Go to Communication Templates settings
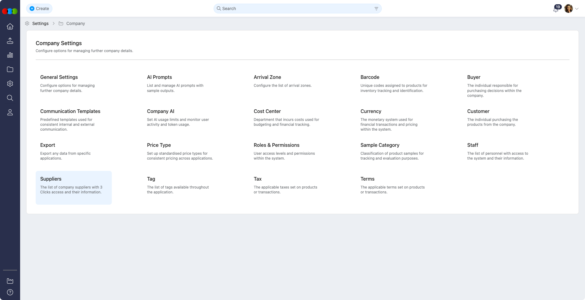This screenshot has width=585, height=300. (70, 111)
